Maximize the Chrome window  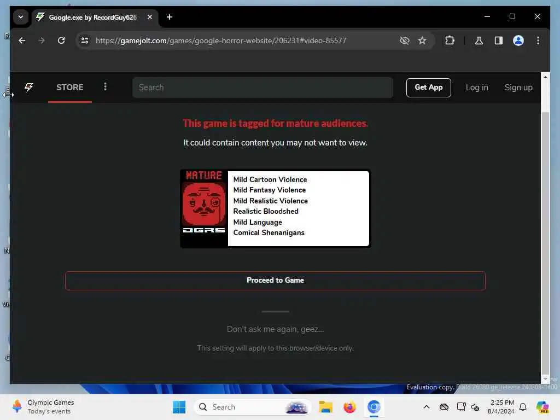tap(512, 17)
